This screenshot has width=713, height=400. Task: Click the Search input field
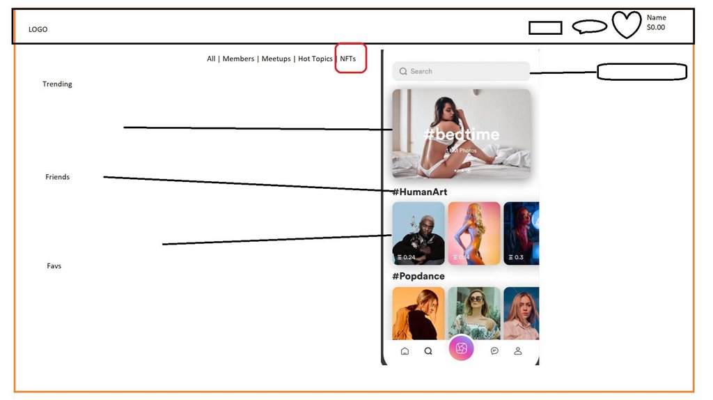pos(461,71)
